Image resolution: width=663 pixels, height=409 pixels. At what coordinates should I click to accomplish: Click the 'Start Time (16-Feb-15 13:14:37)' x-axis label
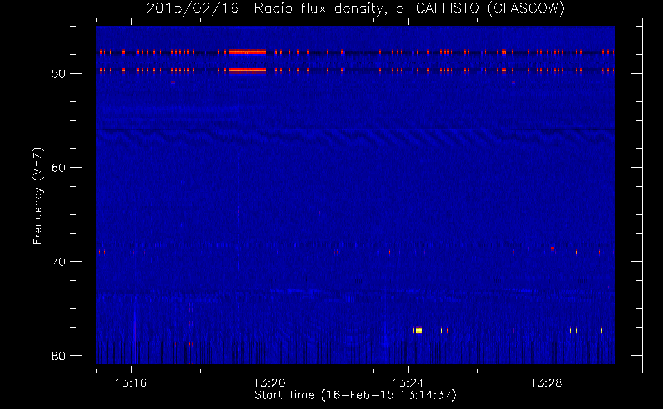point(355,395)
